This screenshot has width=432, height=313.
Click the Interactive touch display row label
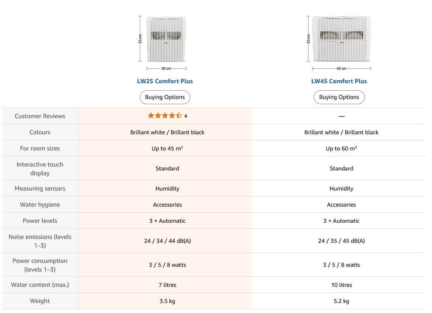(x=40, y=169)
